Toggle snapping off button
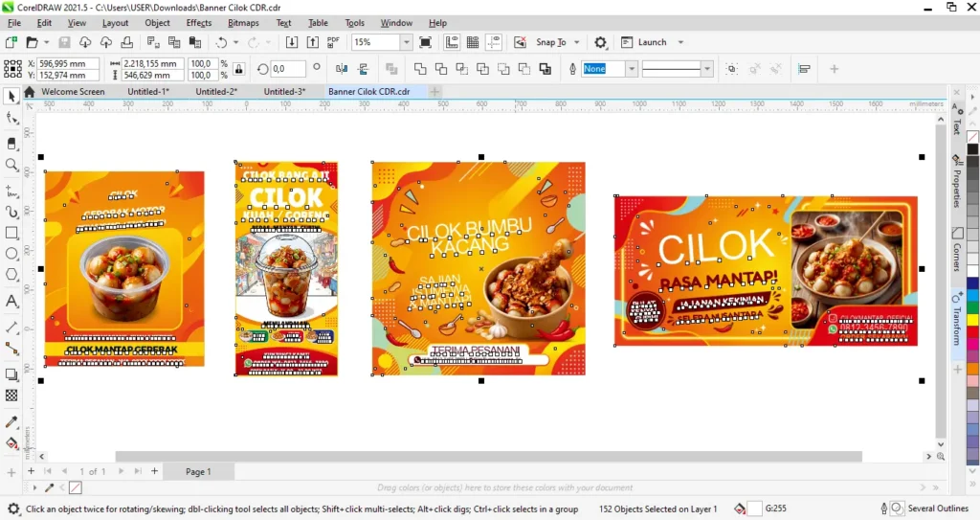 click(x=520, y=42)
